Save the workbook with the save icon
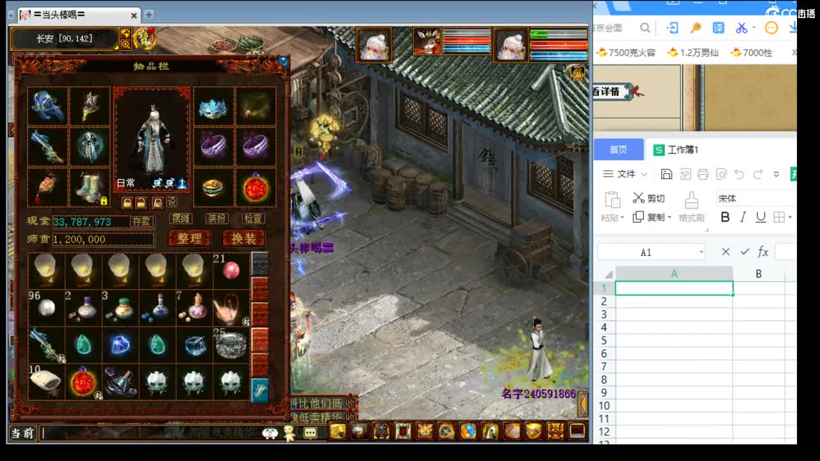The image size is (820, 461). click(x=666, y=174)
